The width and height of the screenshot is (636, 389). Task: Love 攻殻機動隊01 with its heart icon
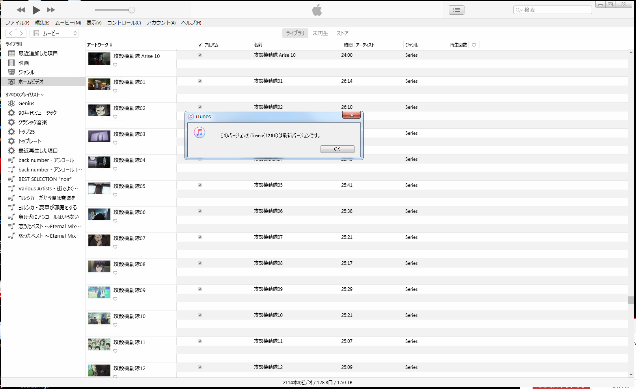[115, 91]
